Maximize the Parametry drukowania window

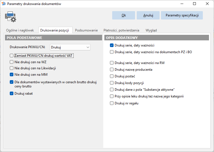tap(194, 4)
